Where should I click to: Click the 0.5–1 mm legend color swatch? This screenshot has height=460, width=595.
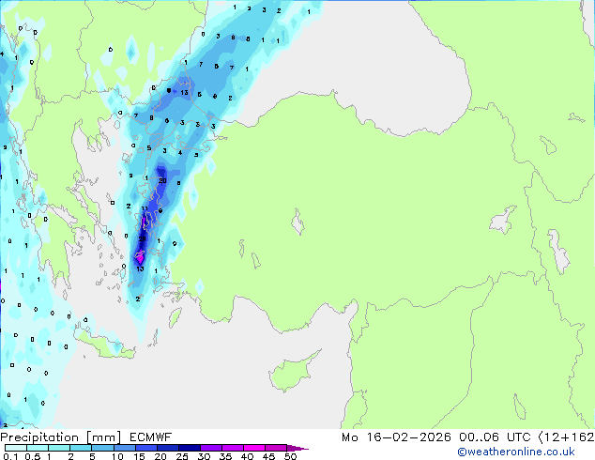(38, 448)
